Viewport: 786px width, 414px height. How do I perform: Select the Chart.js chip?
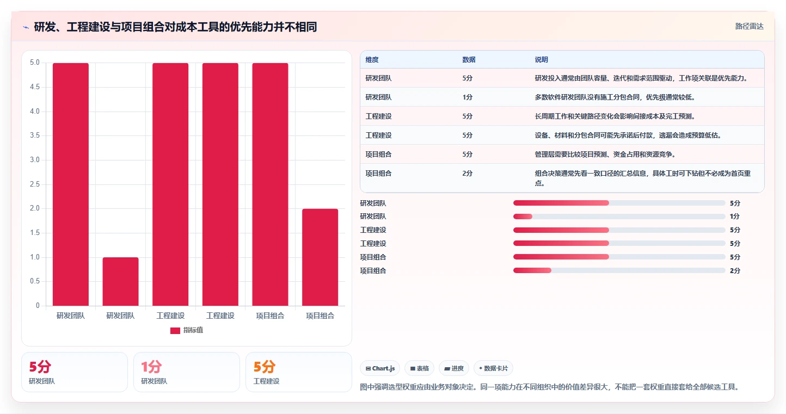coord(380,368)
